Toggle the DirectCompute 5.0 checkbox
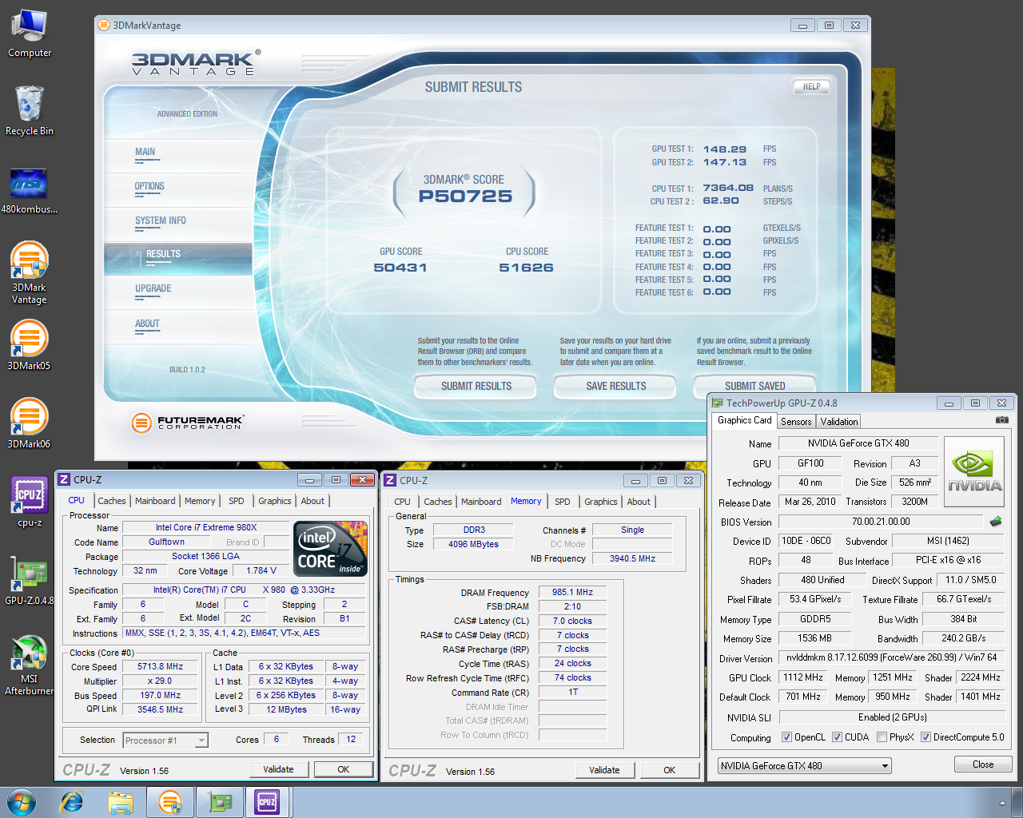Viewport: 1023px width, 818px height. [925, 737]
